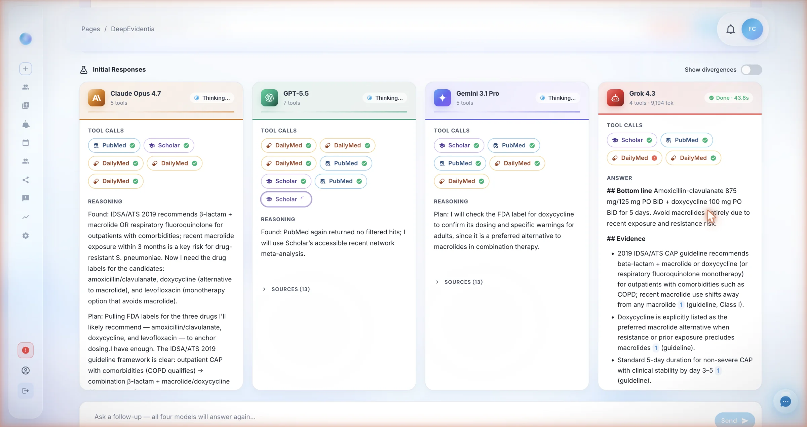Open the add-to-library sidebar icon
This screenshot has width=807, height=427.
click(x=26, y=106)
